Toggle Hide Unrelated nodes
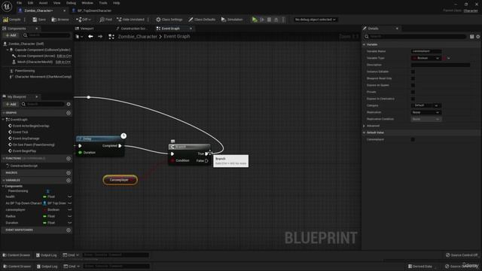The image size is (482, 271). 130,20
